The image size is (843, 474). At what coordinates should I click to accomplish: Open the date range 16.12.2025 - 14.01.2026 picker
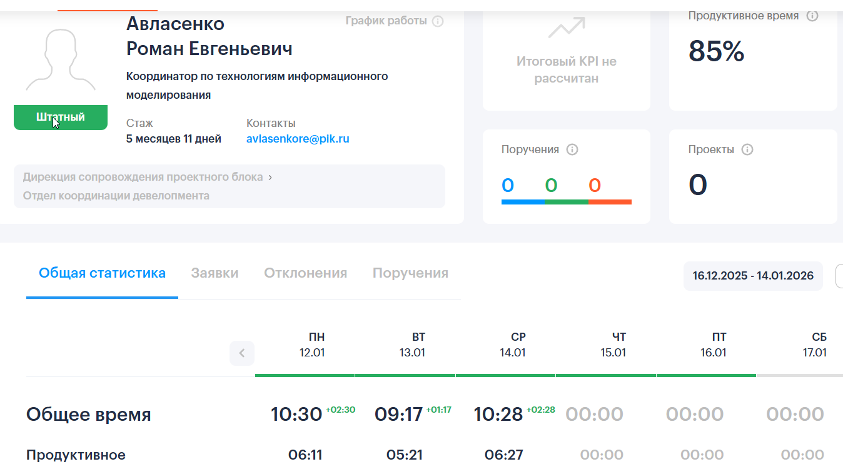click(x=752, y=276)
